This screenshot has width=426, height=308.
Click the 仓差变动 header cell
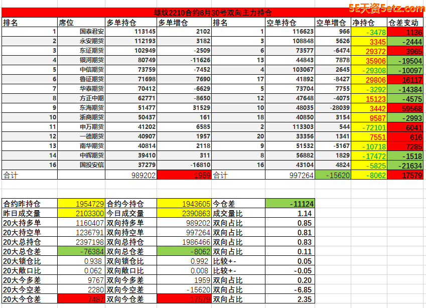click(405, 23)
